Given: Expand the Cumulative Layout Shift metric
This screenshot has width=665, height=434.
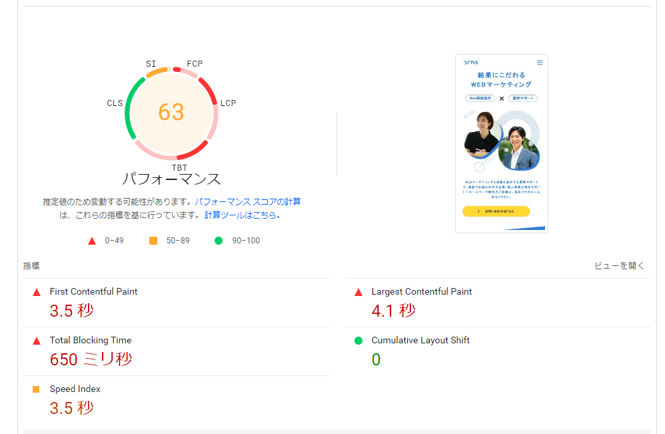Looking at the screenshot, I should pos(420,341).
